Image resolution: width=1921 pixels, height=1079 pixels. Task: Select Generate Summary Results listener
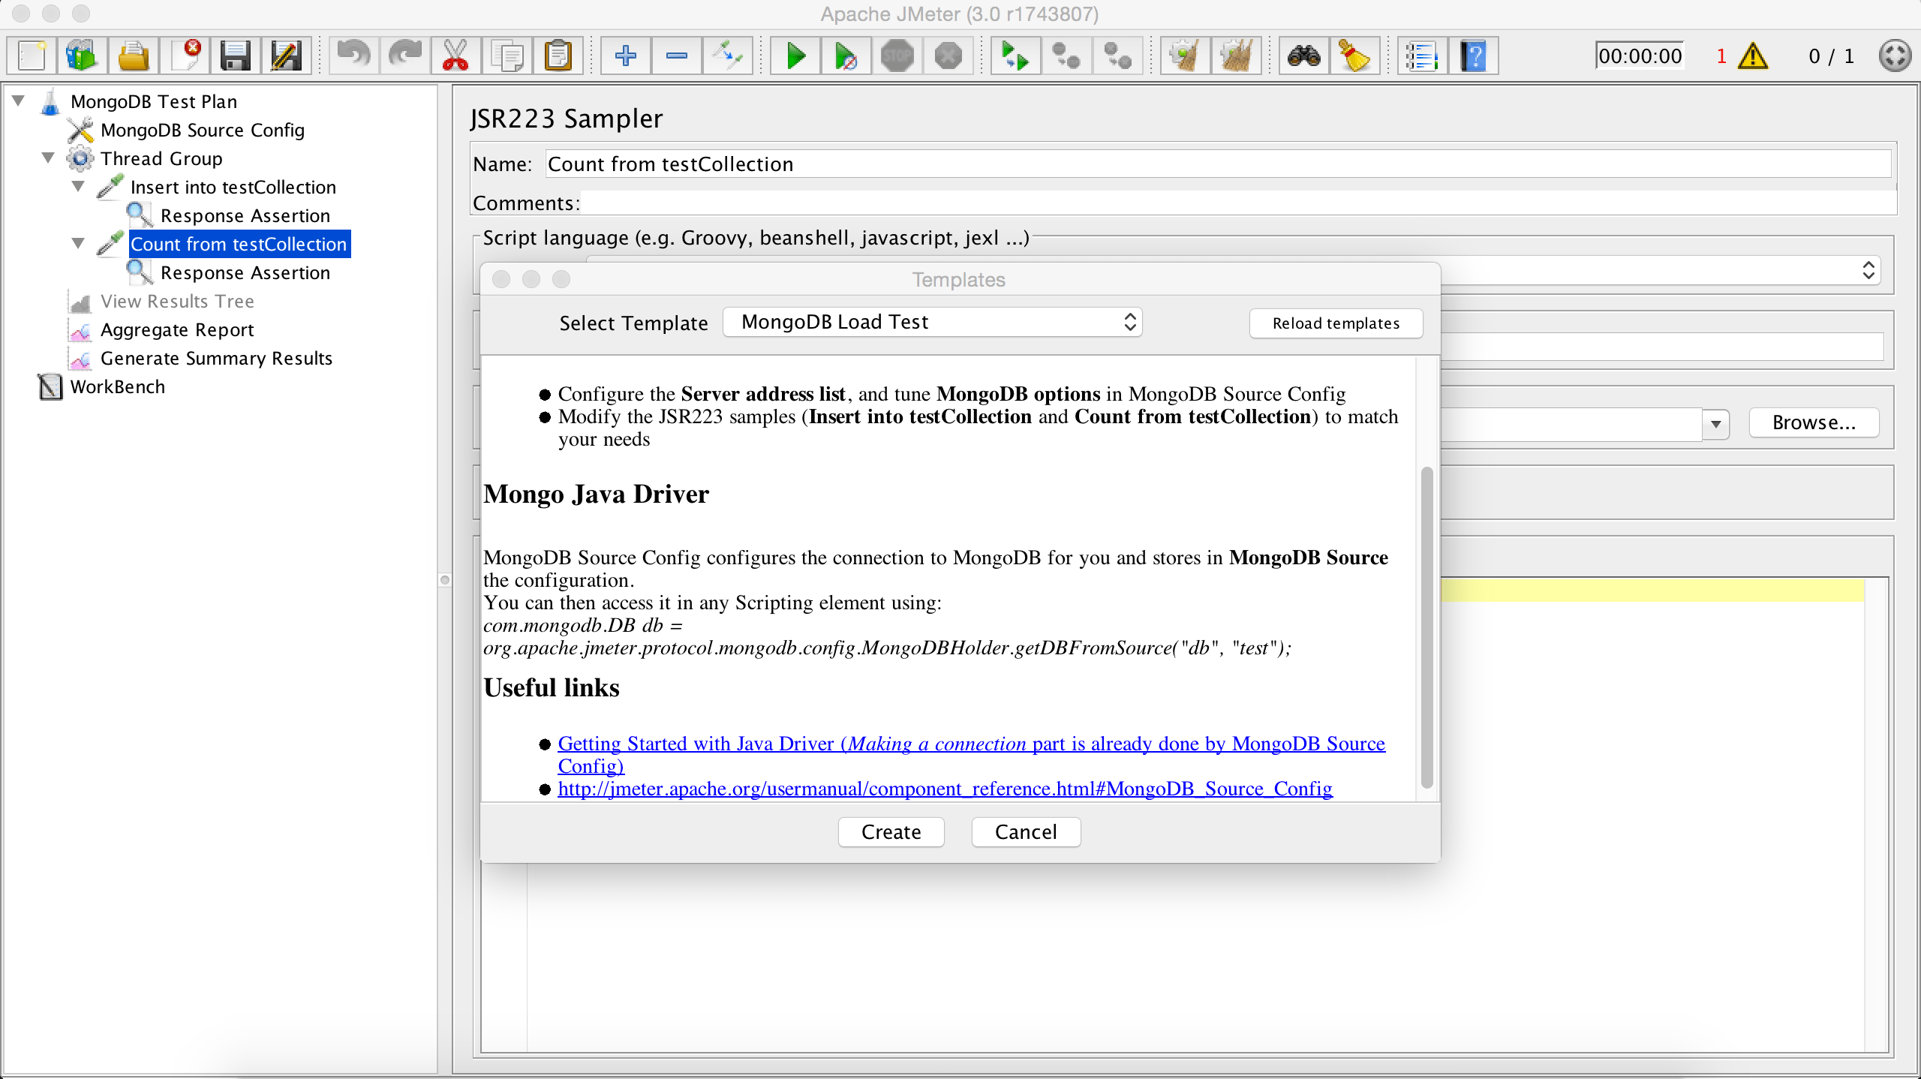(x=216, y=358)
